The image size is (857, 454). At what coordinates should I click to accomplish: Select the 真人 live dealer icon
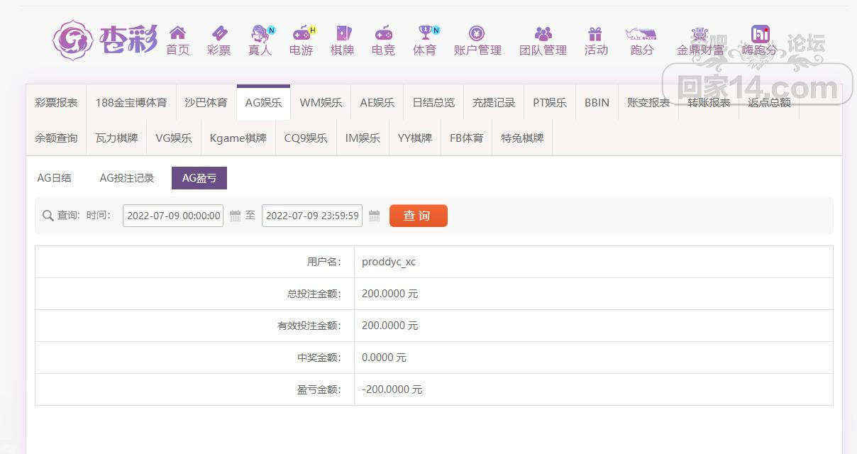(260, 33)
